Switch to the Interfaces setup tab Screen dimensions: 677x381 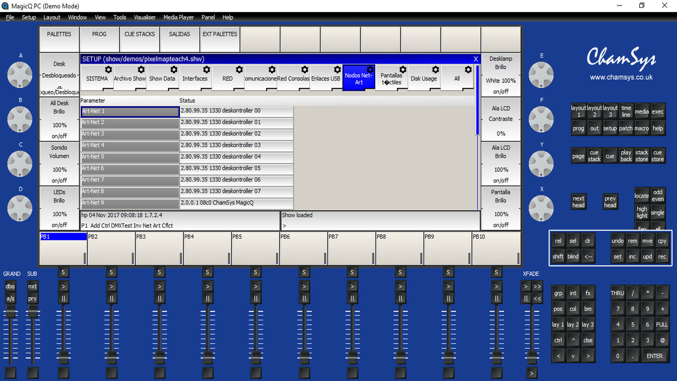click(195, 78)
